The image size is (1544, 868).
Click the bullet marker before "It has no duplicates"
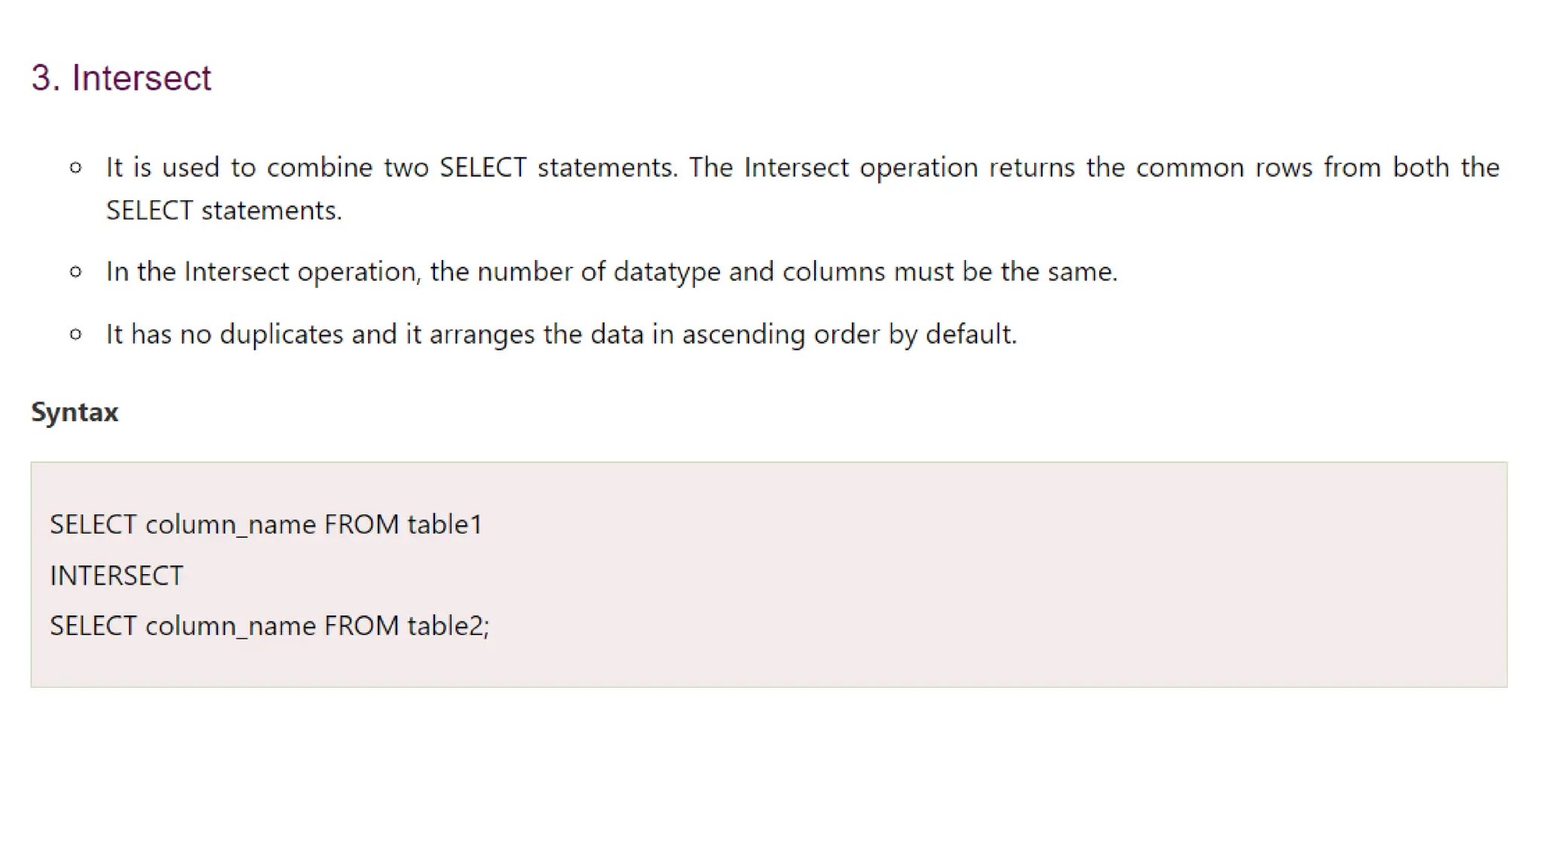click(75, 334)
